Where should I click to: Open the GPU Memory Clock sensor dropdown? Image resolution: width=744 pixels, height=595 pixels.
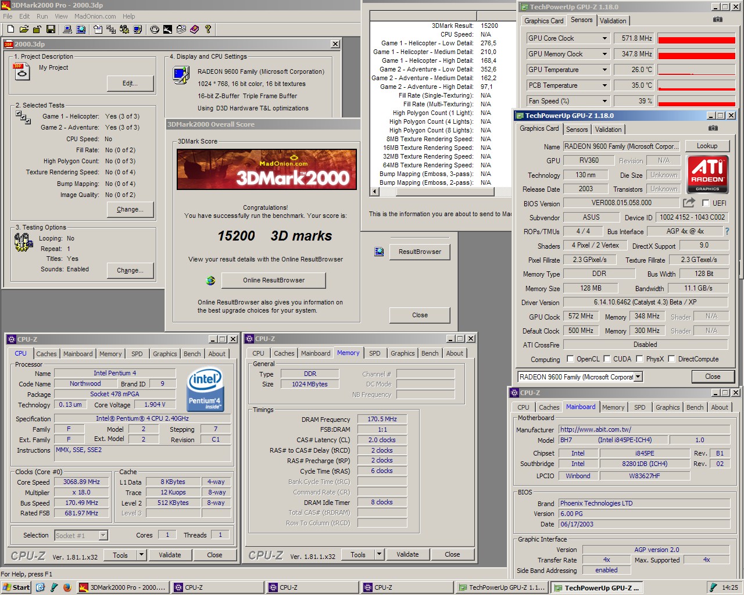(604, 54)
